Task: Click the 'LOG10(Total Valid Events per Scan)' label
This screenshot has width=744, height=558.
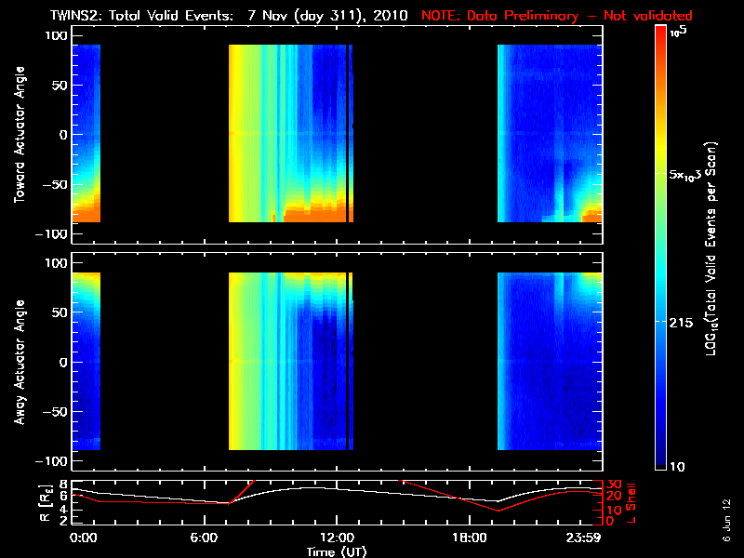Action: pyautogui.click(x=711, y=248)
